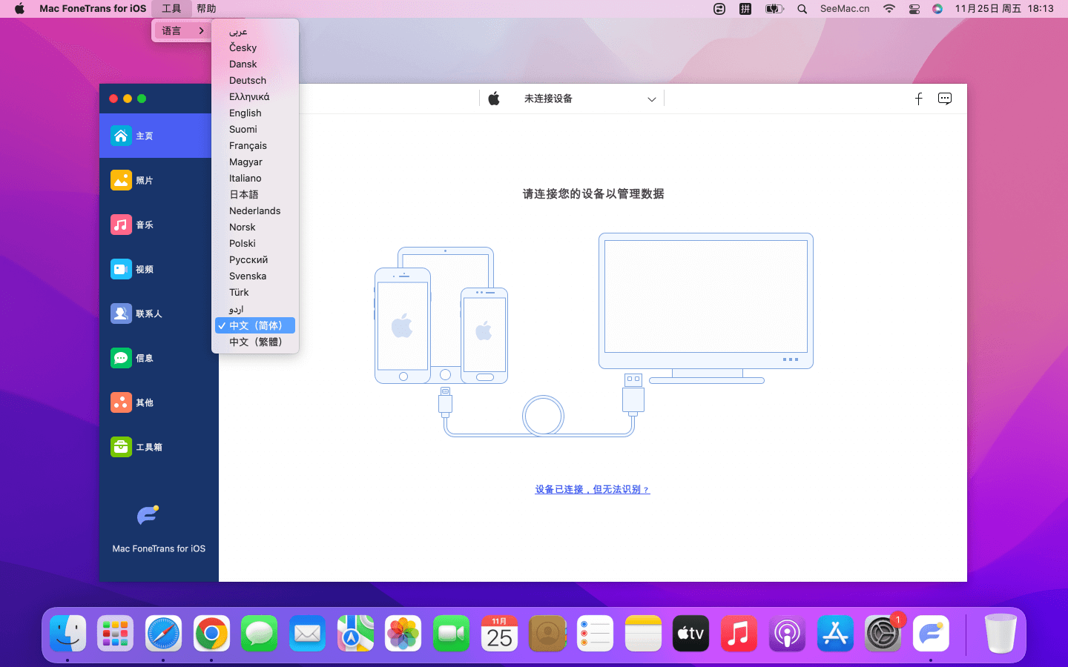Click the Apple device icon beside 未连接设备
The width and height of the screenshot is (1068, 667).
coord(494,99)
